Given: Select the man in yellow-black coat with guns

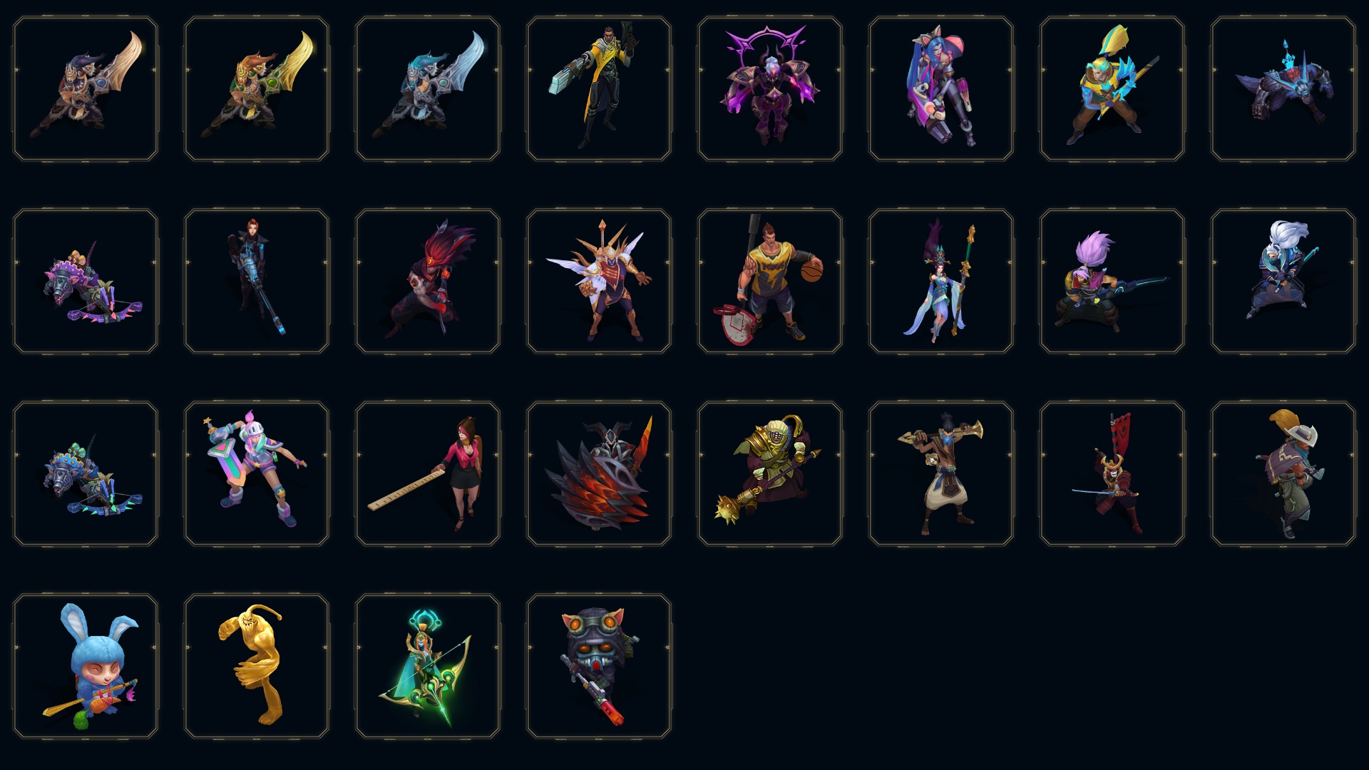Looking at the screenshot, I should tap(599, 88).
